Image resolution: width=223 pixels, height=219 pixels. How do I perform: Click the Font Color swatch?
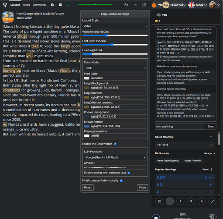[87, 78]
